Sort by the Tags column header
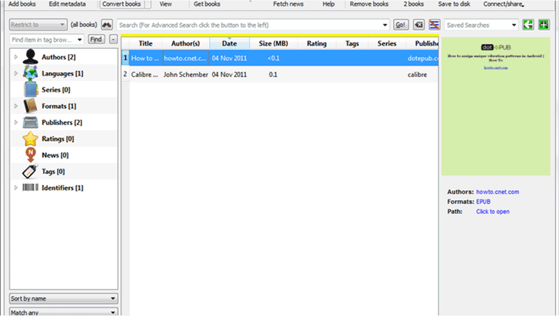 point(352,43)
